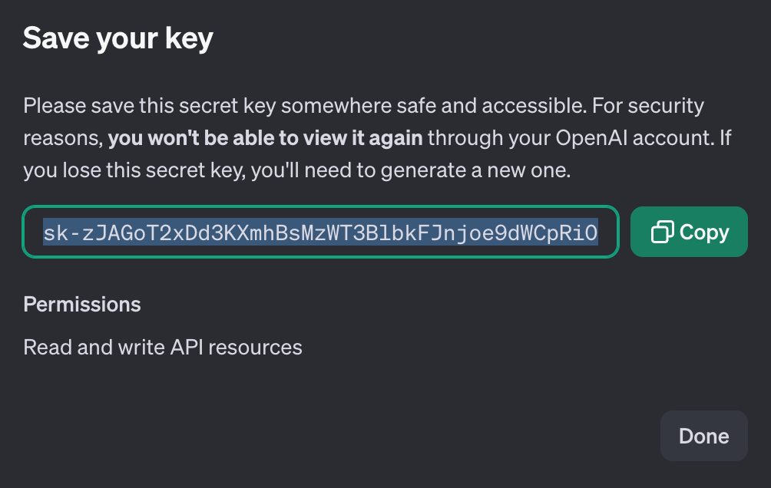771x488 pixels.
Task: Click the "For security" text at line end
Action: pos(647,106)
